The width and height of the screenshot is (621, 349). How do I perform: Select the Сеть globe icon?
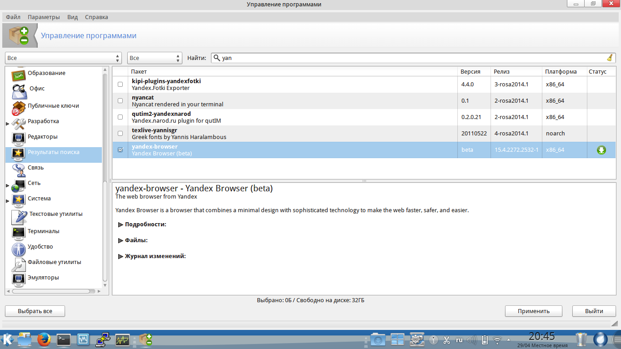click(x=19, y=185)
